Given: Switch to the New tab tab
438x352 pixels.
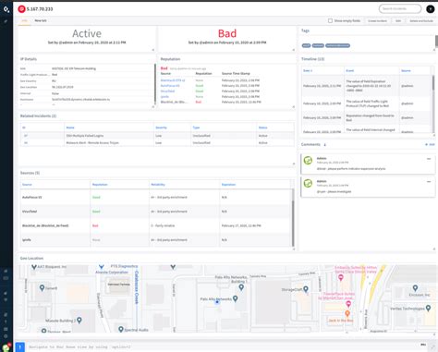Looking at the screenshot, I should pyautogui.click(x=41, y=20).
